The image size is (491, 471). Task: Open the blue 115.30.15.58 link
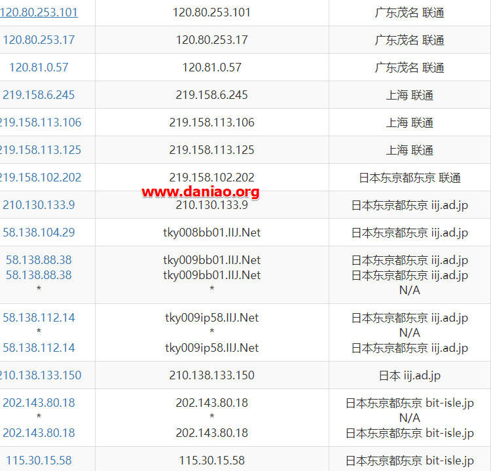coord(39,461)
